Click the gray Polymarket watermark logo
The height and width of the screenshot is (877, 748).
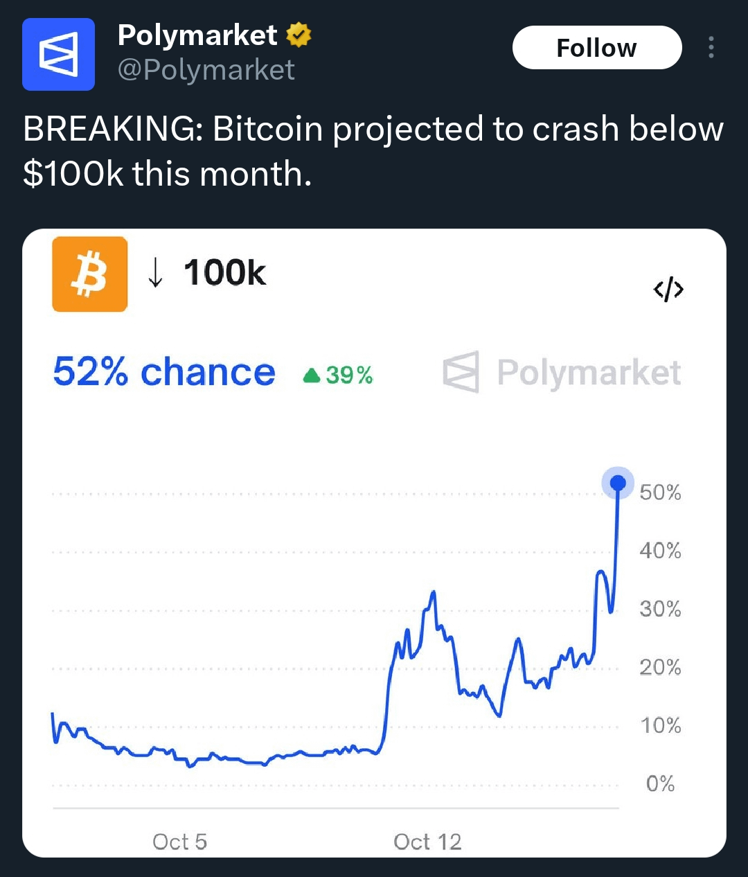[x=461, y=372]
